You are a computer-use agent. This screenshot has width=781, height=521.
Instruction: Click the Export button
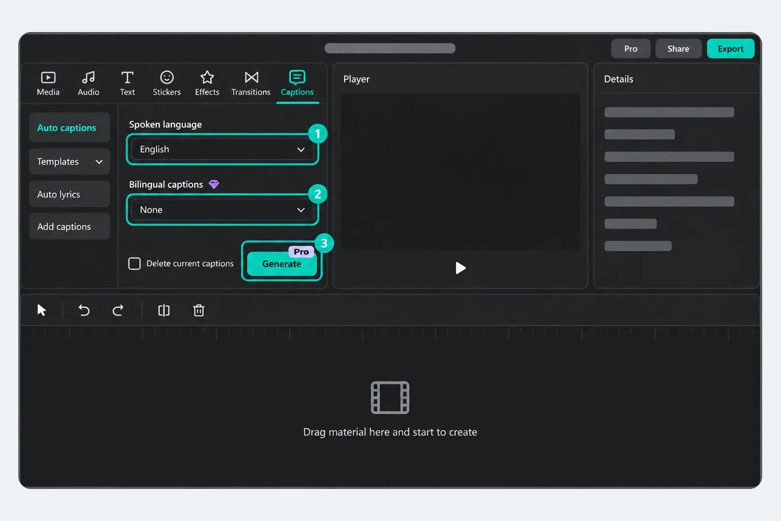pos(731,49)
